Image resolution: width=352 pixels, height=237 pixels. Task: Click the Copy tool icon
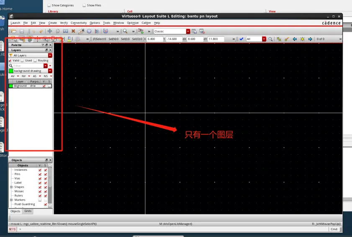point(58,31)
